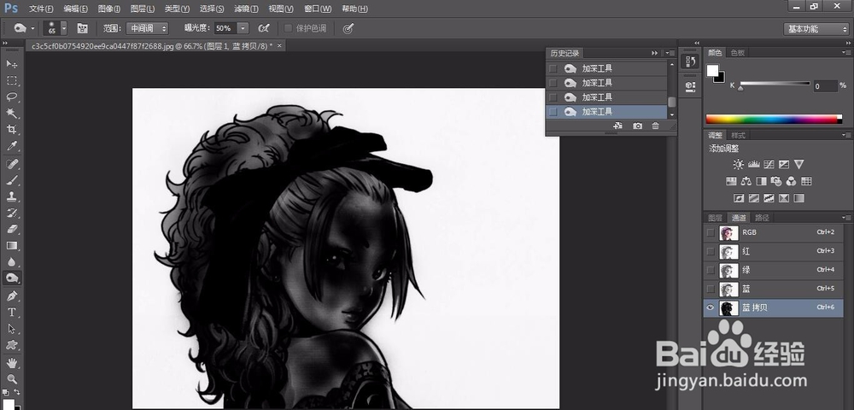Select the Crop tool

pyautogui.click(x=11, y=130)
